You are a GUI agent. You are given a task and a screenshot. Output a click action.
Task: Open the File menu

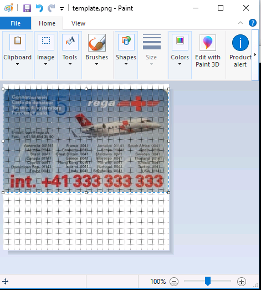pos(16,23)
